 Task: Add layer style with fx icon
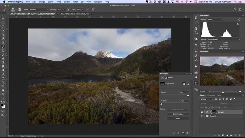pos(219,135)
